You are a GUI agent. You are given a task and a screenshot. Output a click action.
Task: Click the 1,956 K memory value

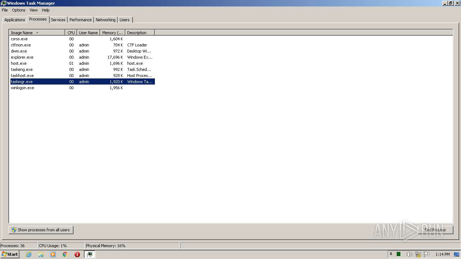coord(116,88)
